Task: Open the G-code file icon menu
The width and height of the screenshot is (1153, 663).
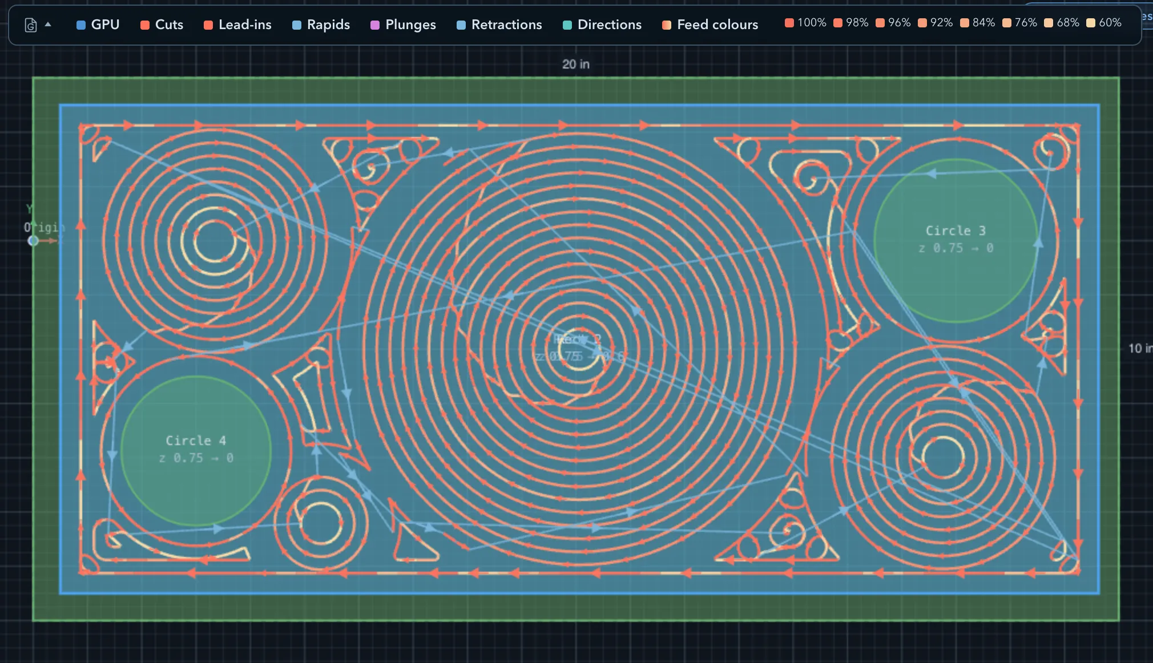Action: 31,25
